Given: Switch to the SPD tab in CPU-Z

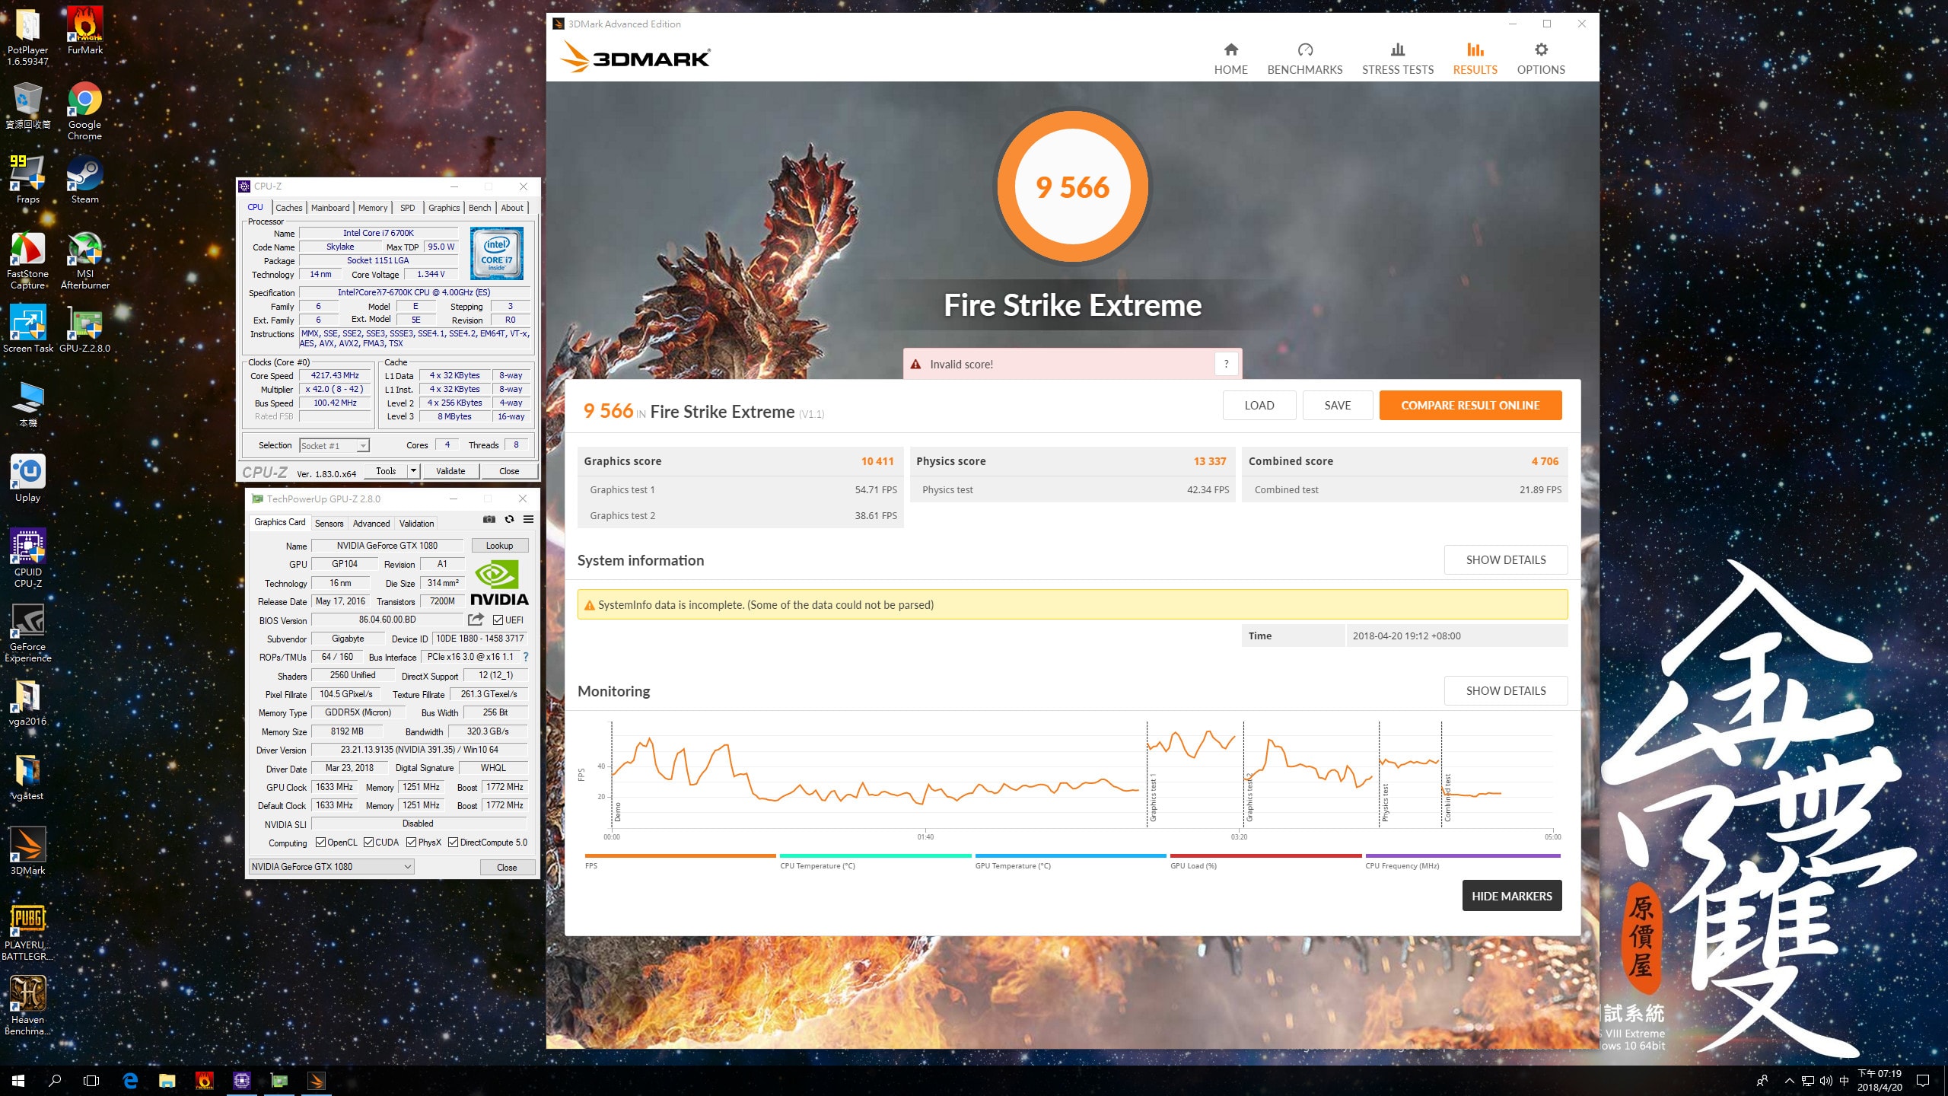Looking at the screenshot, I should coord(408,208).
